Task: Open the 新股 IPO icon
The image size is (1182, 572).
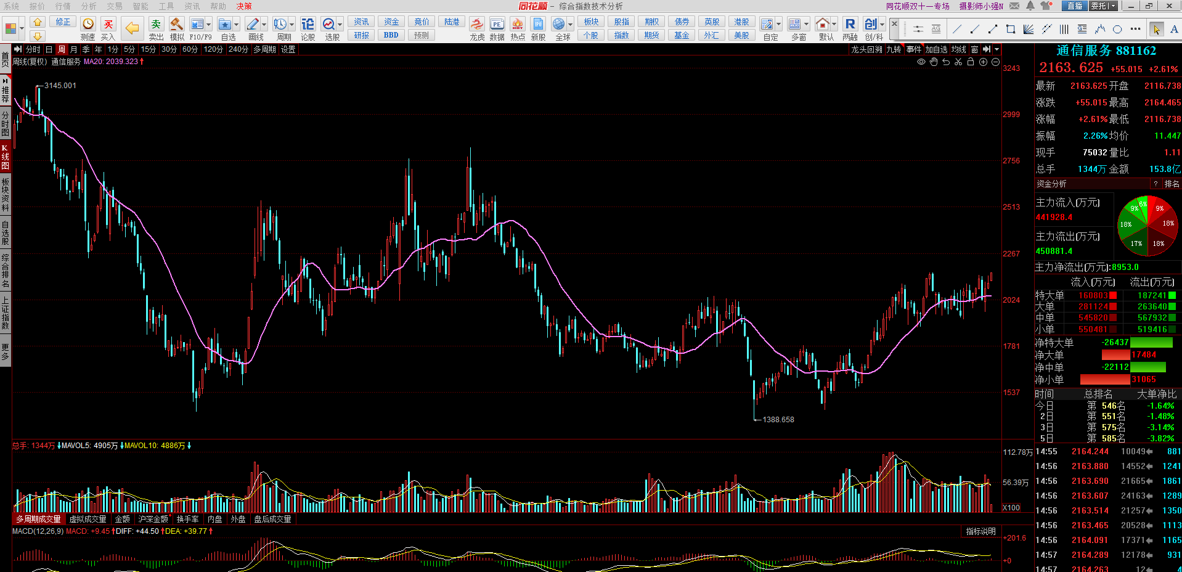Action: 538,24
